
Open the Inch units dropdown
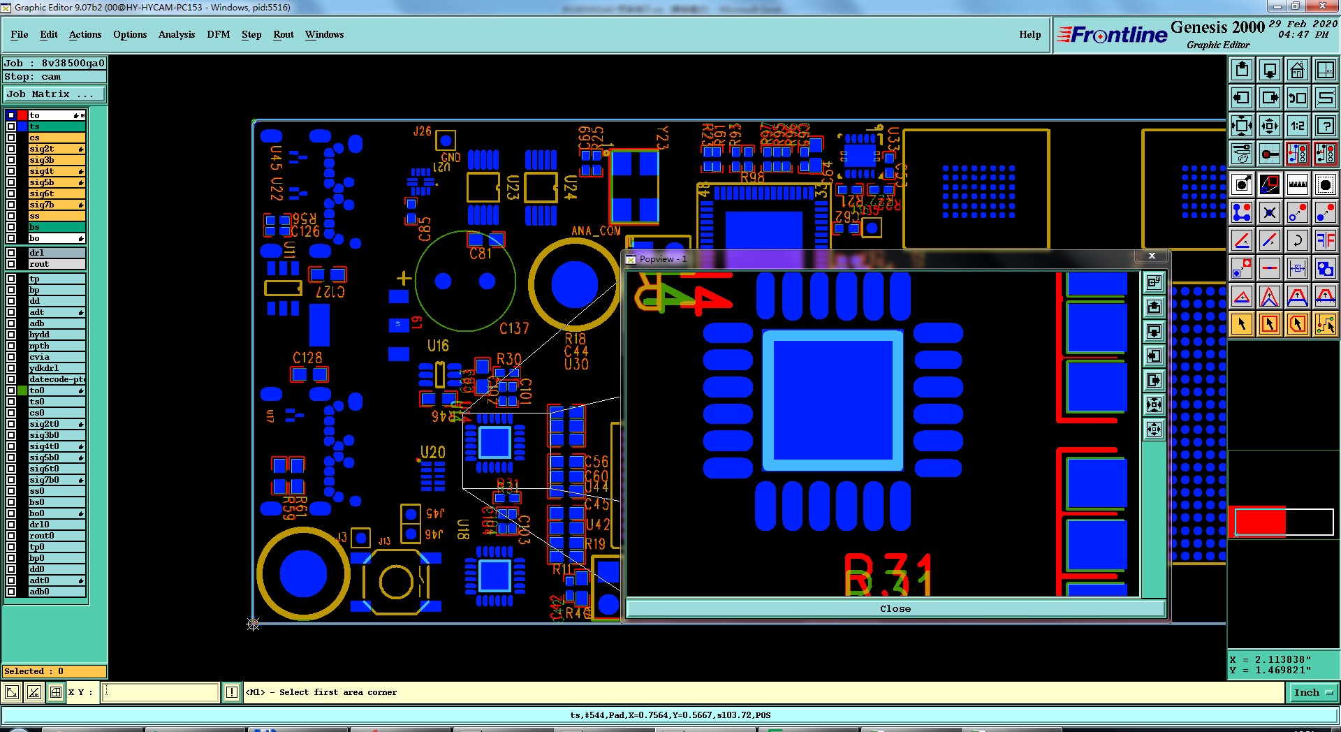tap(1312, 693)
